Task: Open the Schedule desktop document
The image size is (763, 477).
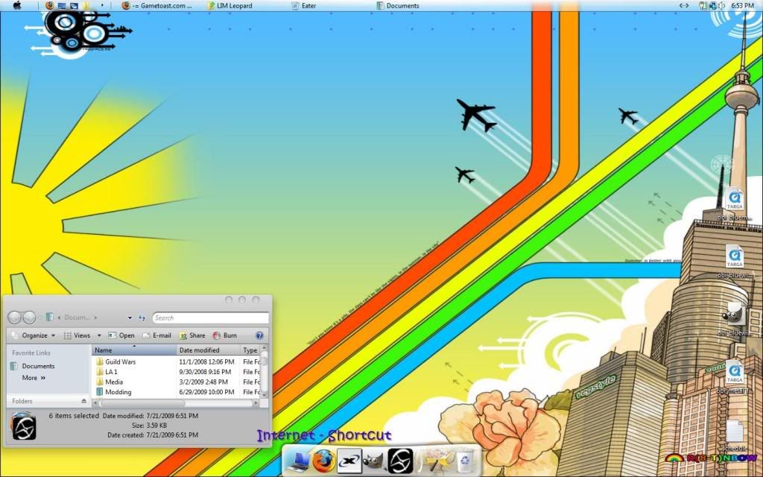Action: (x=734, y=435)
